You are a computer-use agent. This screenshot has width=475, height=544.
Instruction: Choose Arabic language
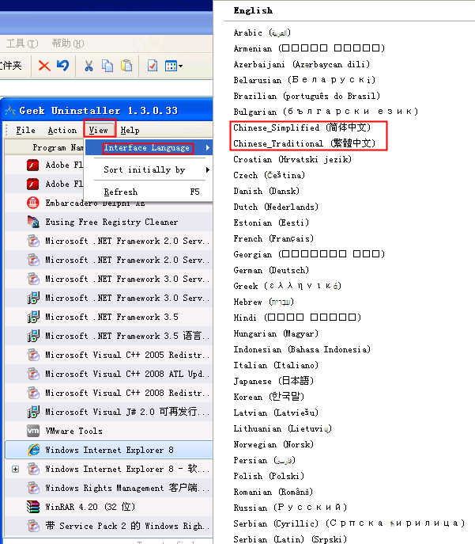(x=262, y=33)
